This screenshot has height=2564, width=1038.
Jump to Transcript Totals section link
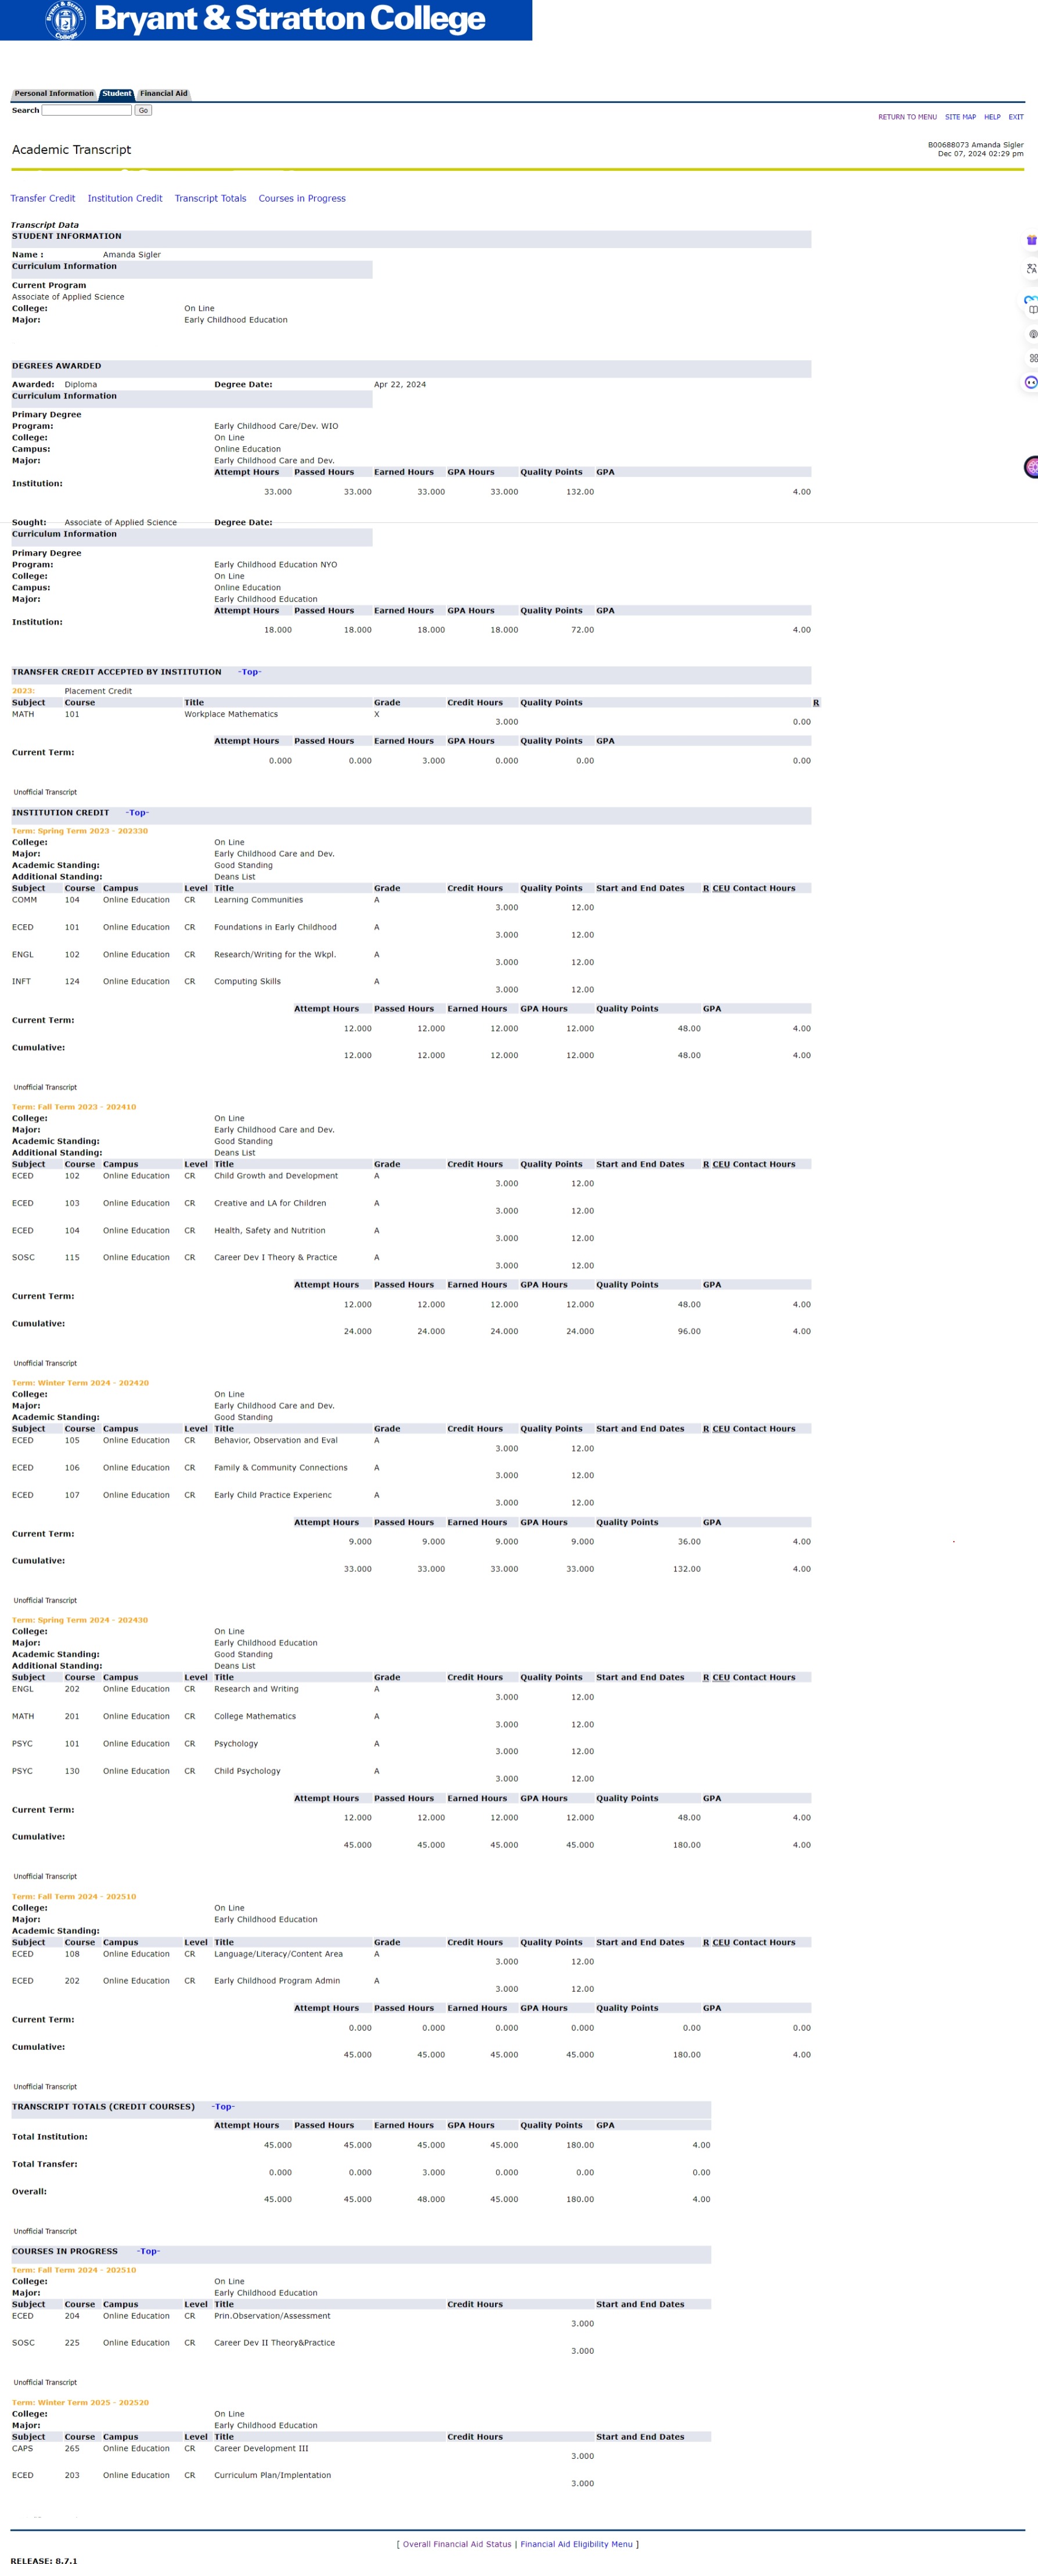[210, 199]
